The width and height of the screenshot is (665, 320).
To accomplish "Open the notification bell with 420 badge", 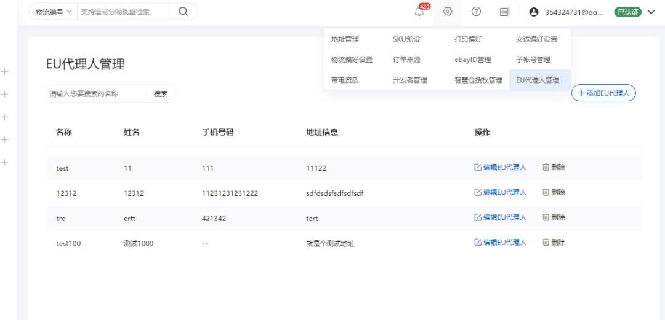I will click(x=419, y=12).
